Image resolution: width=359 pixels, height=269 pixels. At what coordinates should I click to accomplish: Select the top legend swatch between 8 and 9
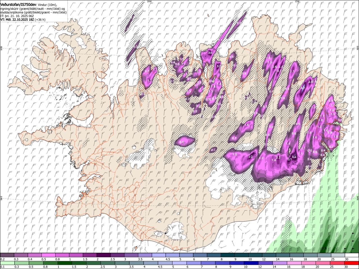click(x=227, y=255)
